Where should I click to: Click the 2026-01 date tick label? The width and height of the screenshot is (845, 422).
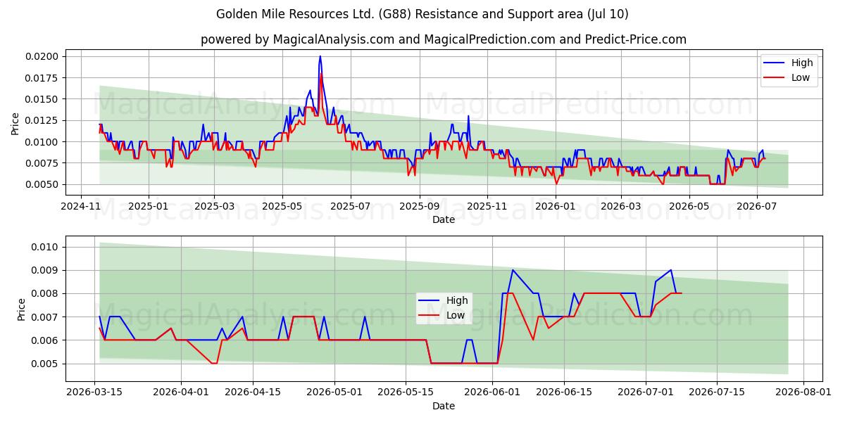[556, 206]
